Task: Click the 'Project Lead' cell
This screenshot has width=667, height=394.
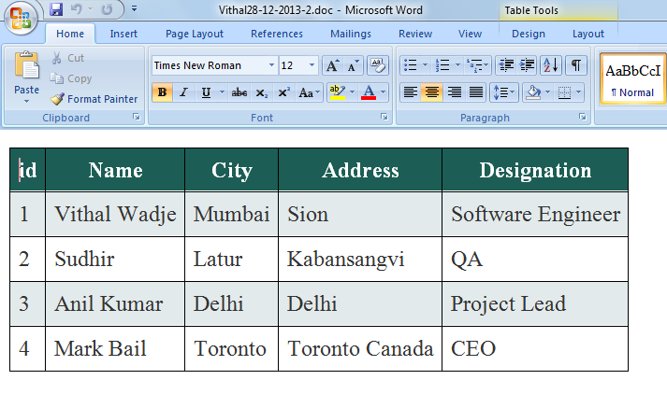Action: coord(535,304)
